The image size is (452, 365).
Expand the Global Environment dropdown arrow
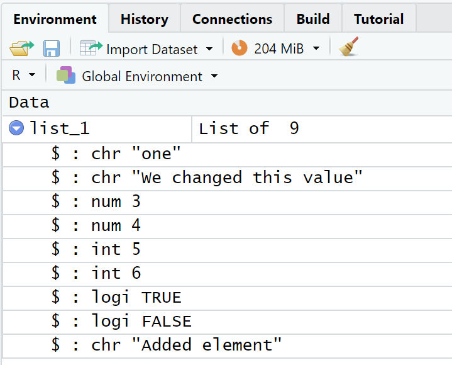pos(214,77)
